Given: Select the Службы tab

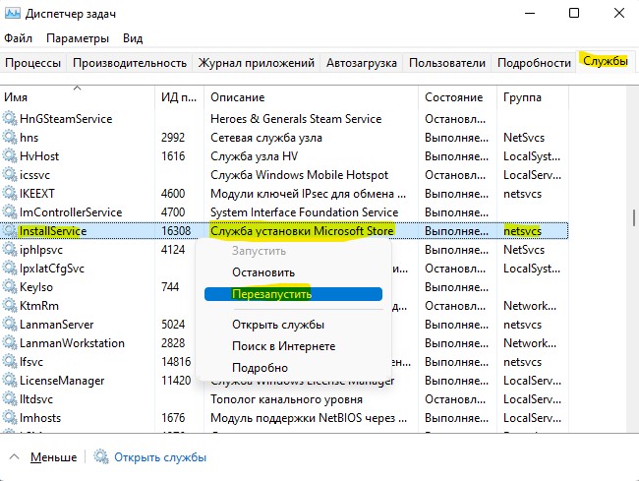Looking at the screenshot, I should [x=606, y=61].
